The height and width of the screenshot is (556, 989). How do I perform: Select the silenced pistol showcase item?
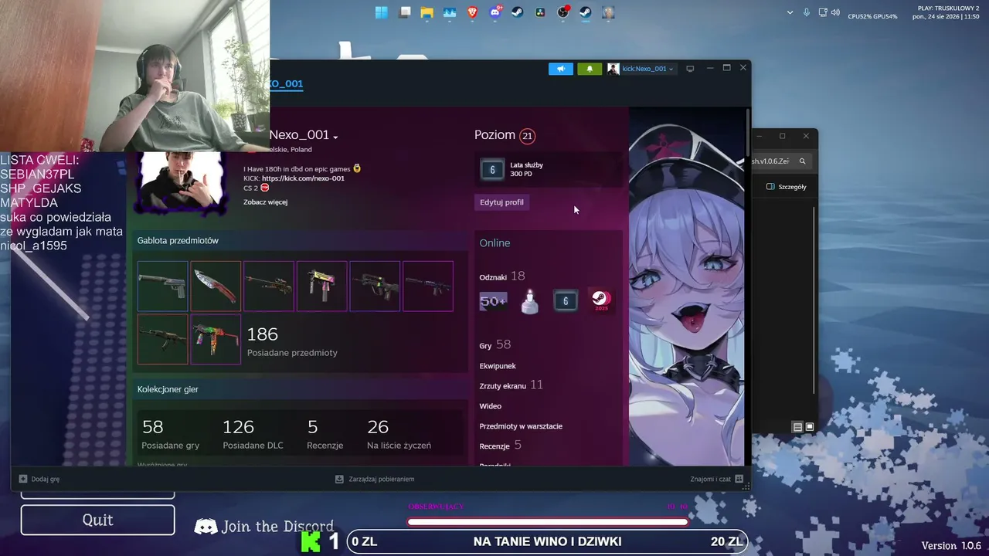[162, 286]
